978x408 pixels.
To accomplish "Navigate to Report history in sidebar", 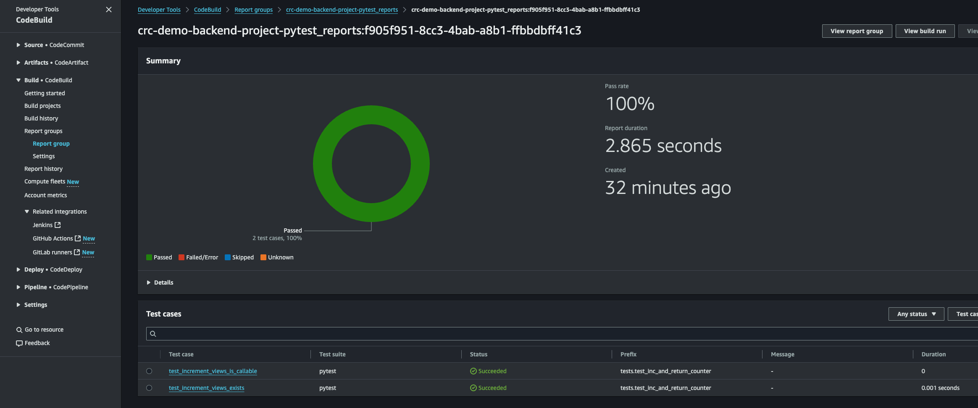I will 43,168.
